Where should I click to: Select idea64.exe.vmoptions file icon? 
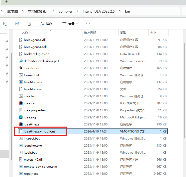(21, 131)
